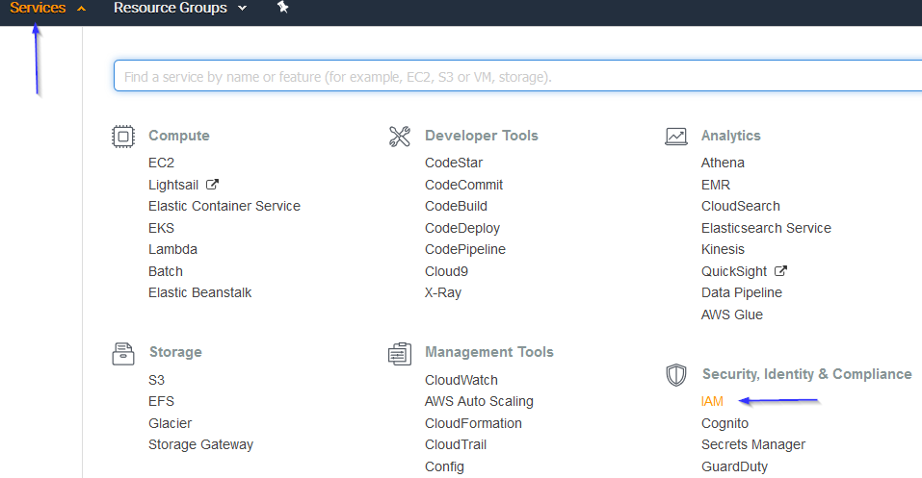Go to the CodePipeline service
Screen dimensions: 922x478
tap(465, 249)
